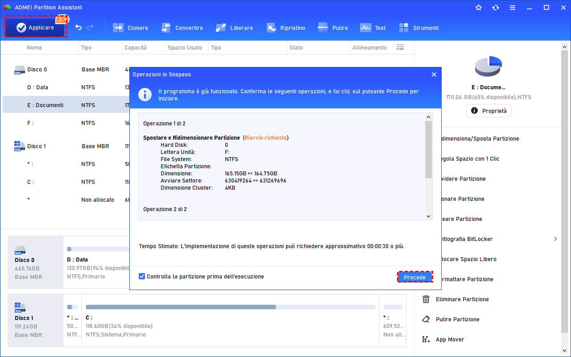Click the Spostare e Ridimensionare Partizione title
The width and height of the screenshot is (571, 357).
[x=191, y=138]
